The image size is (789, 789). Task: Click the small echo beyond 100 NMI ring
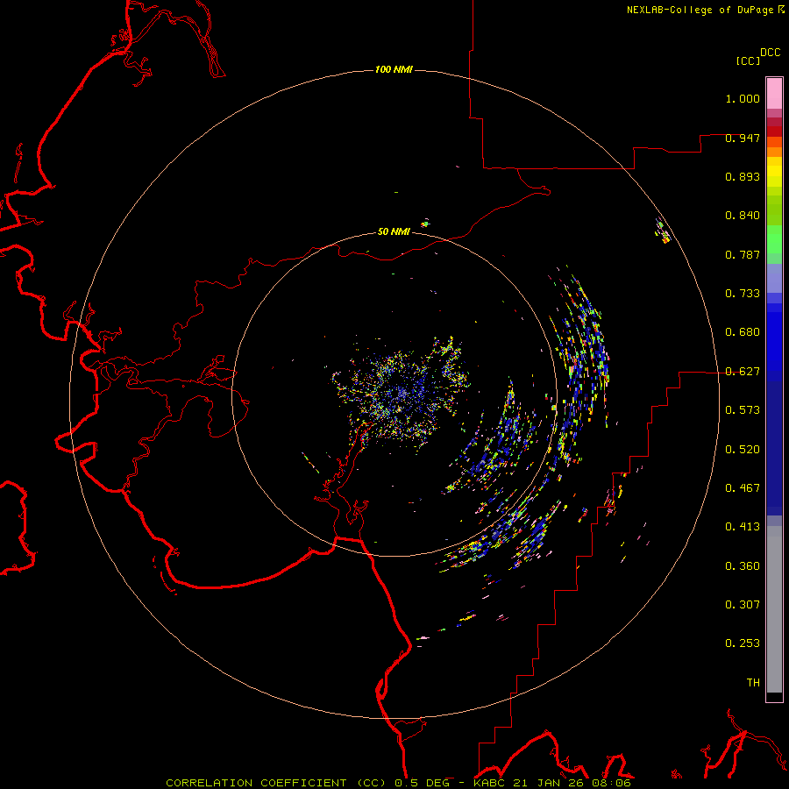(664, 231)
